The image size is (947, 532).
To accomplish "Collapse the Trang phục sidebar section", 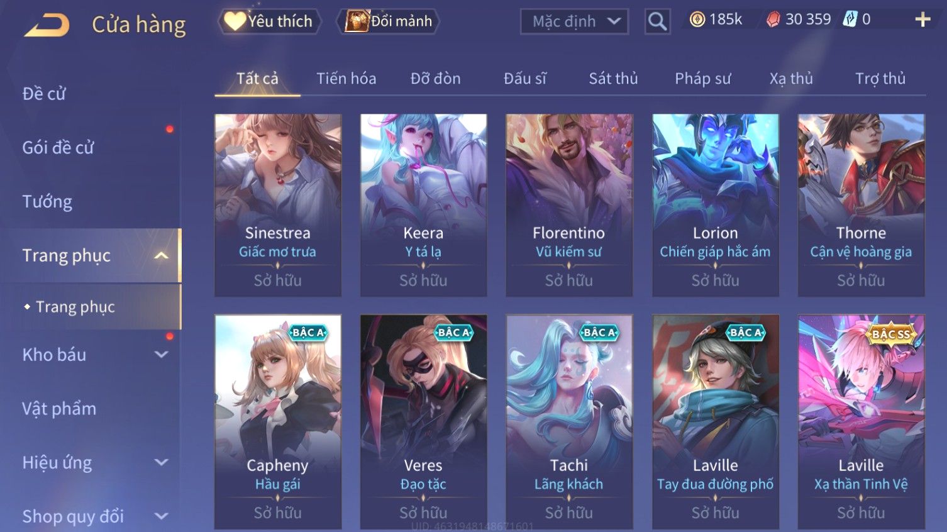I will (162, 255).
